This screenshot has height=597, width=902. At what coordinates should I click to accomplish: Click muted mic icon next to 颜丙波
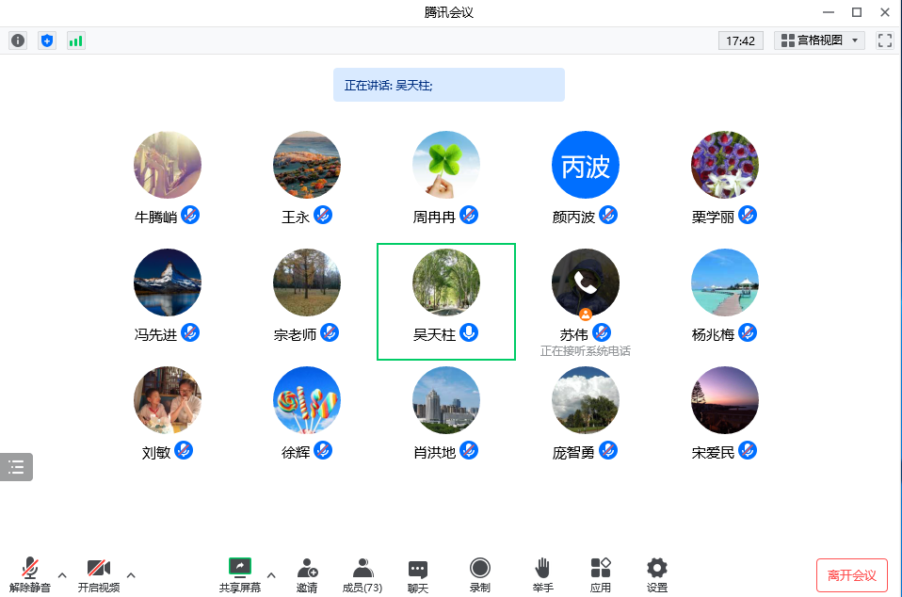(608, 215)
